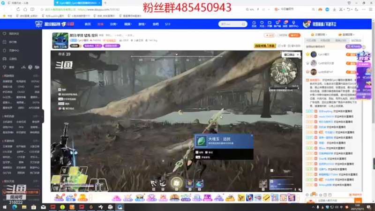Follow the streamer with orange 关注 button
The width and height of the screenshot is (375, 211).
tap(294, 35)
